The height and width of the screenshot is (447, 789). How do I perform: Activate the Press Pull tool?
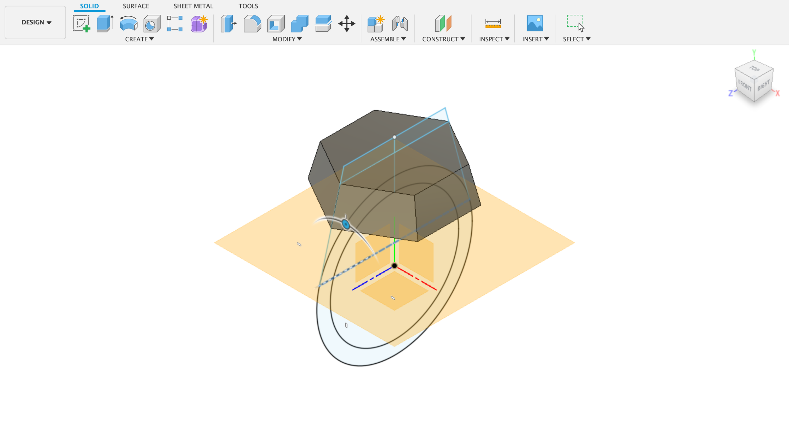[228, 24]
